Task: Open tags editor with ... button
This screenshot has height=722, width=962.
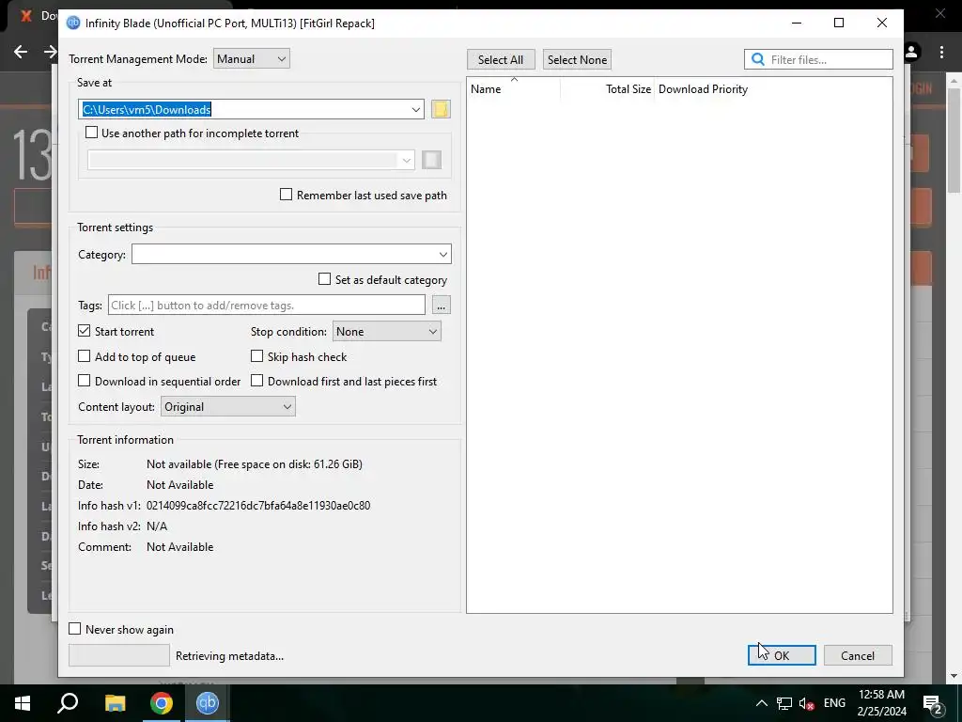Action: [x=442, y=306]
